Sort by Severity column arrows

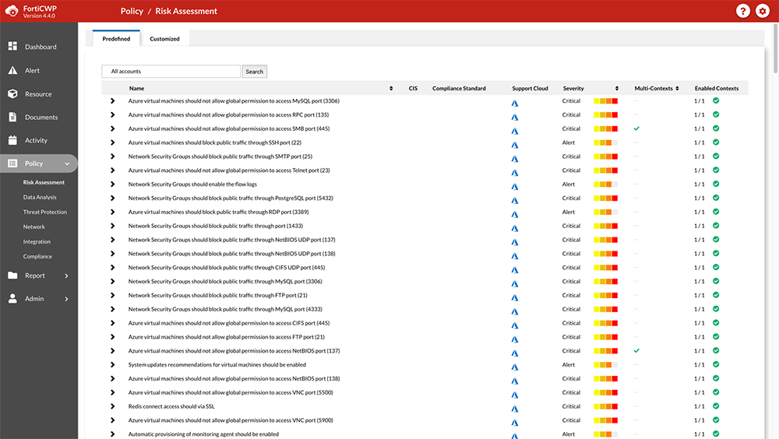(x=616, y=89)
